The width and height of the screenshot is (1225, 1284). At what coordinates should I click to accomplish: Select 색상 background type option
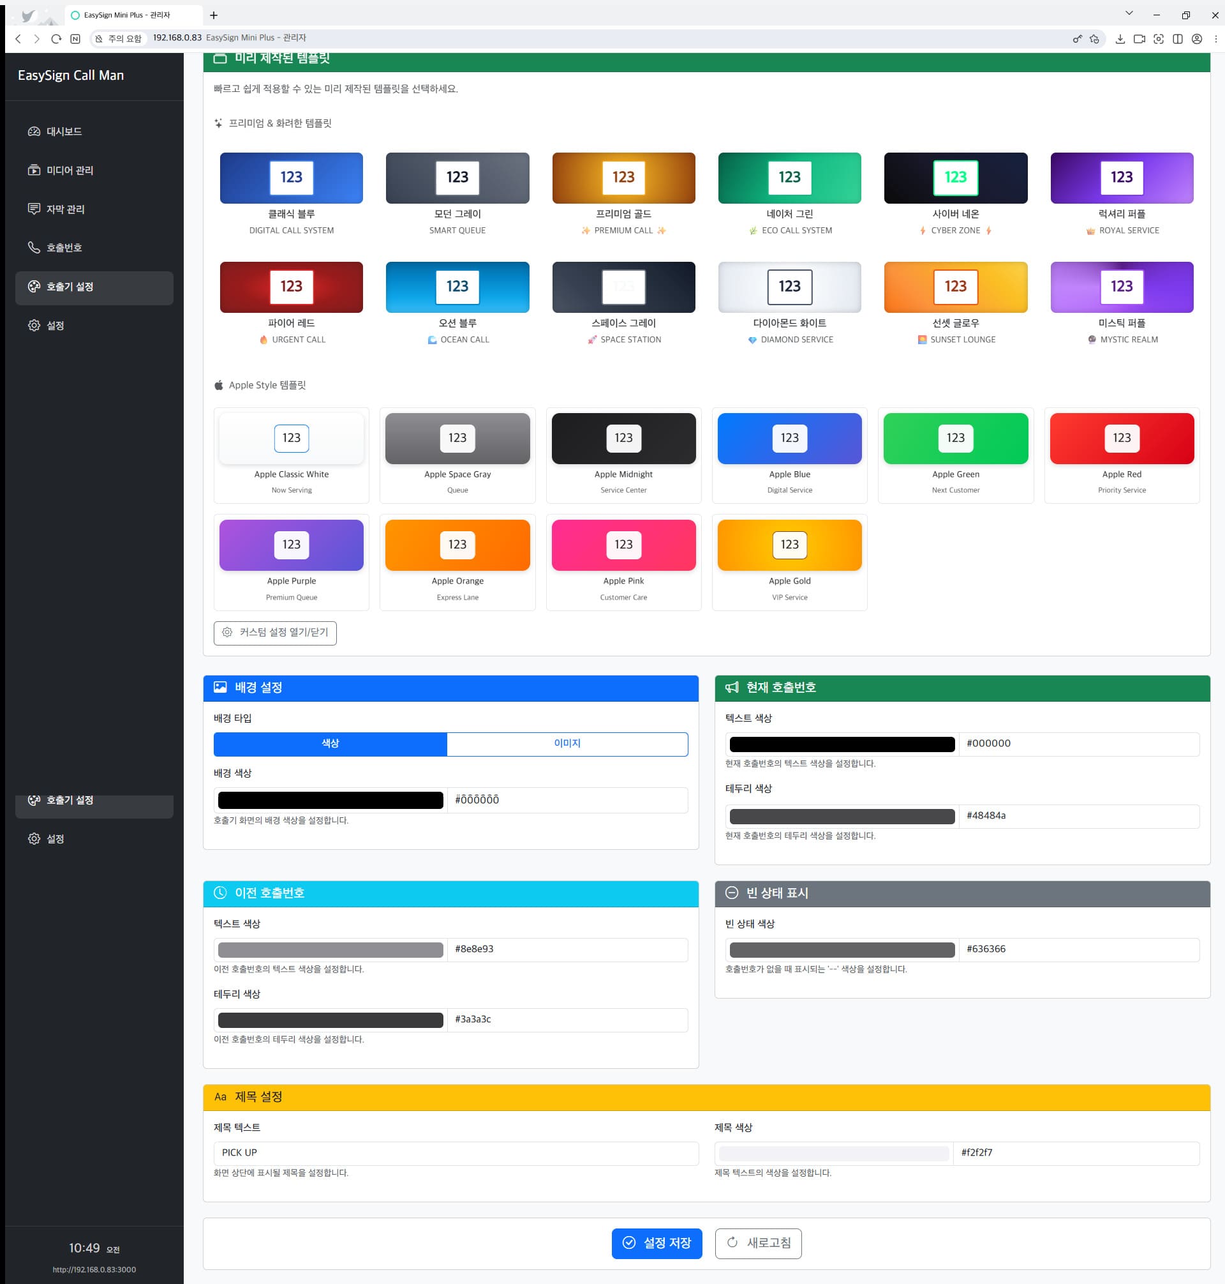tap(330, 744)
